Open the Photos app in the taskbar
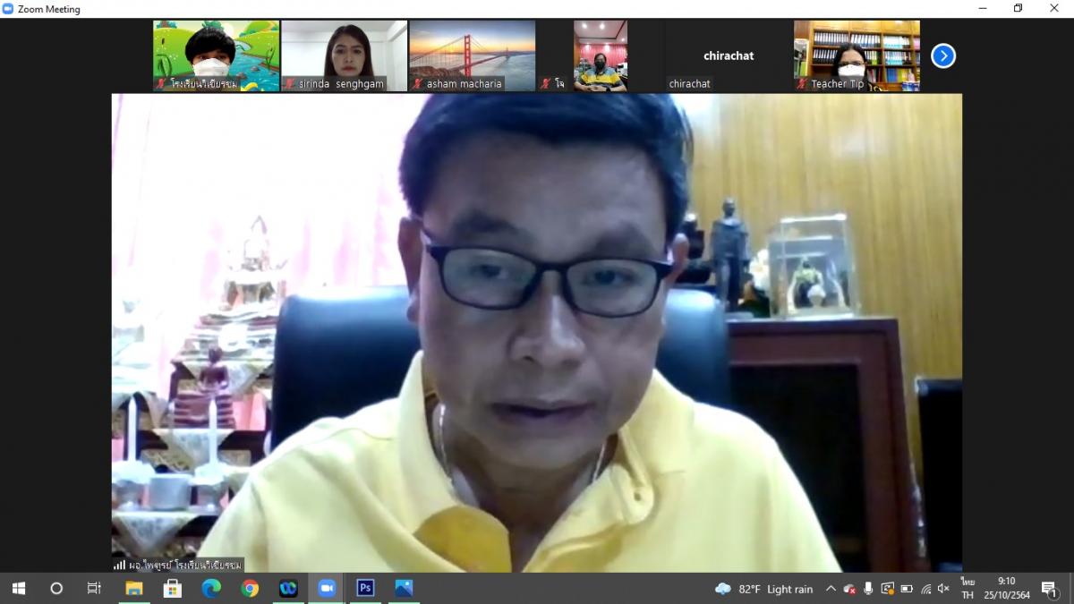 tap(404, 588)
